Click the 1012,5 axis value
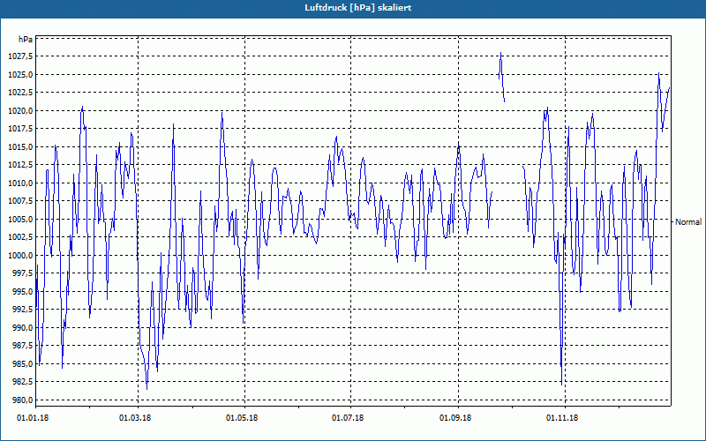The height and width of the screenshot is (441, 706). pyautogui.click(x=19, y=165)
